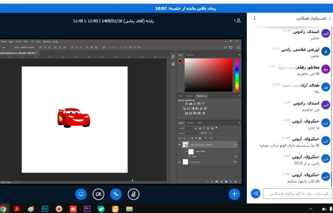Open the Photoshop Filter menu
The height and width of the screenshot is (213, 333).
point(26,42)
